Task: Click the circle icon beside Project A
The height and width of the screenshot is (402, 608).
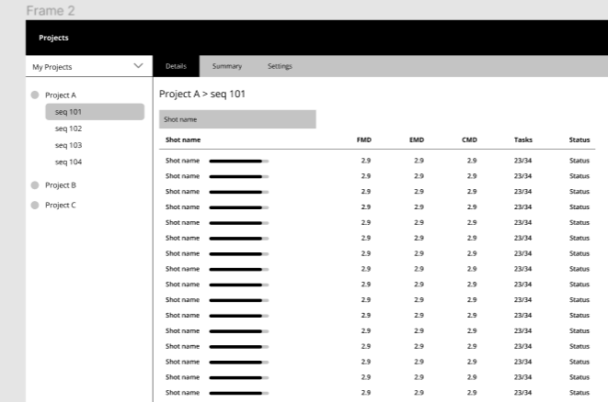Action: pyautogui.click(x=35, y=95)
